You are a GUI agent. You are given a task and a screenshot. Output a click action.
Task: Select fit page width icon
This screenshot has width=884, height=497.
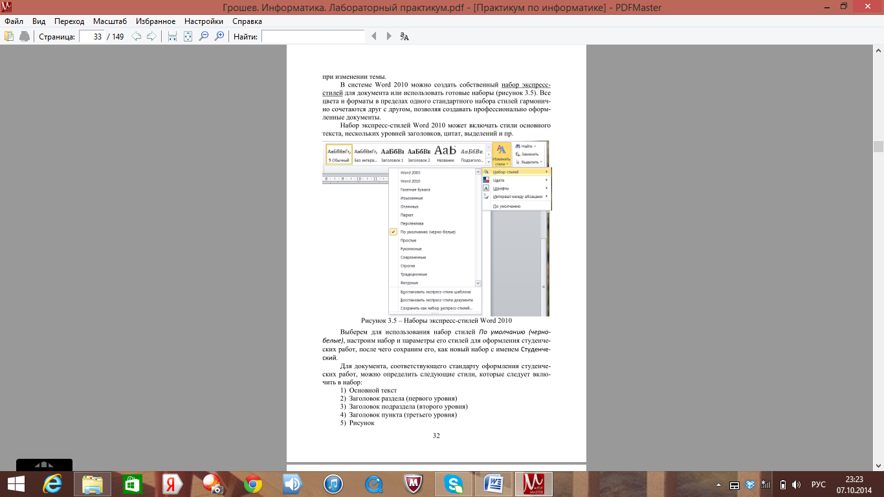pos(172,36)
